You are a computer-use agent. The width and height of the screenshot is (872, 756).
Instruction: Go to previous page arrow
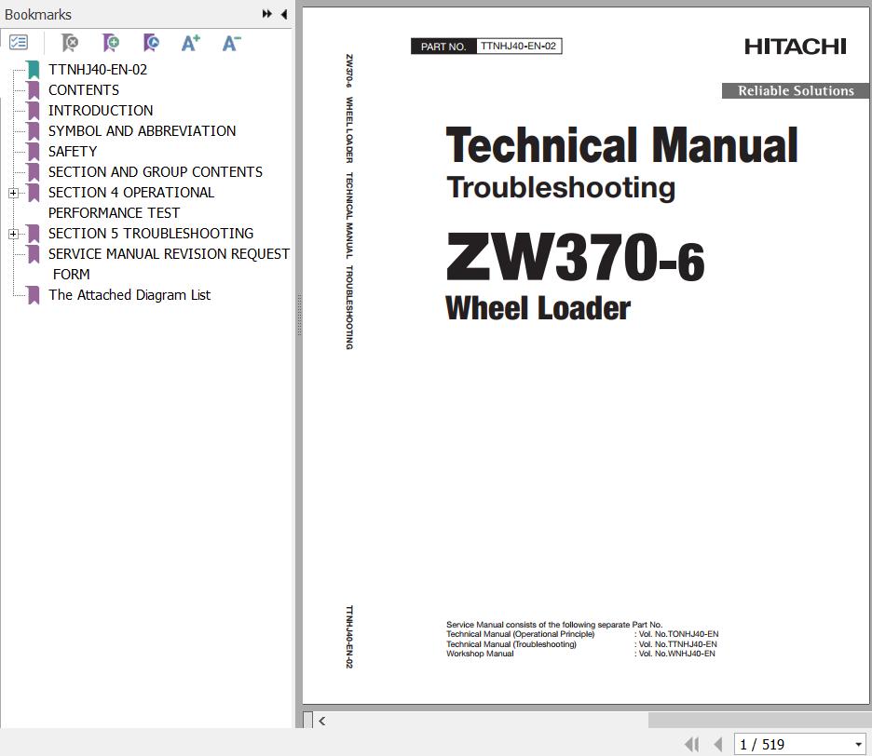pyautogui.click(x=718, y=744)
